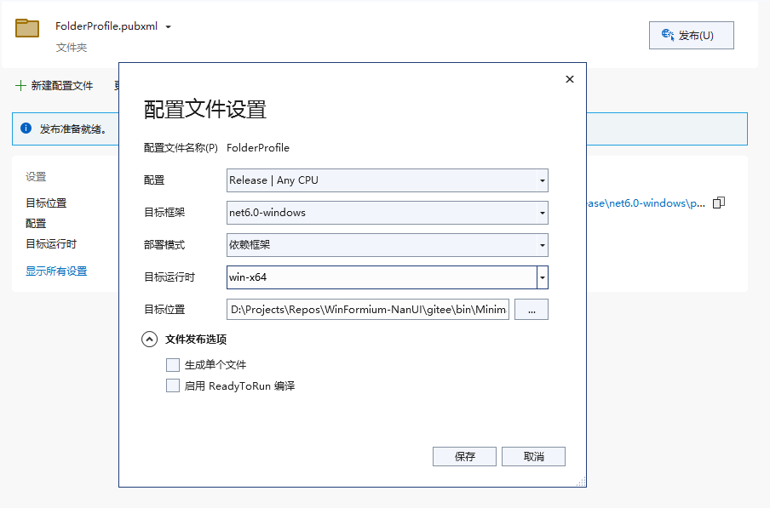The image size is (770, 508).
Task: Enable the 启用 ReadyToRun 编译 checkbox
Action: (173, 386)
